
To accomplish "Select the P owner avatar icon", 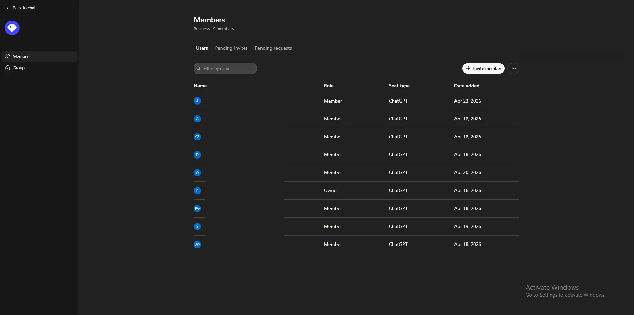I will (197, 190).
